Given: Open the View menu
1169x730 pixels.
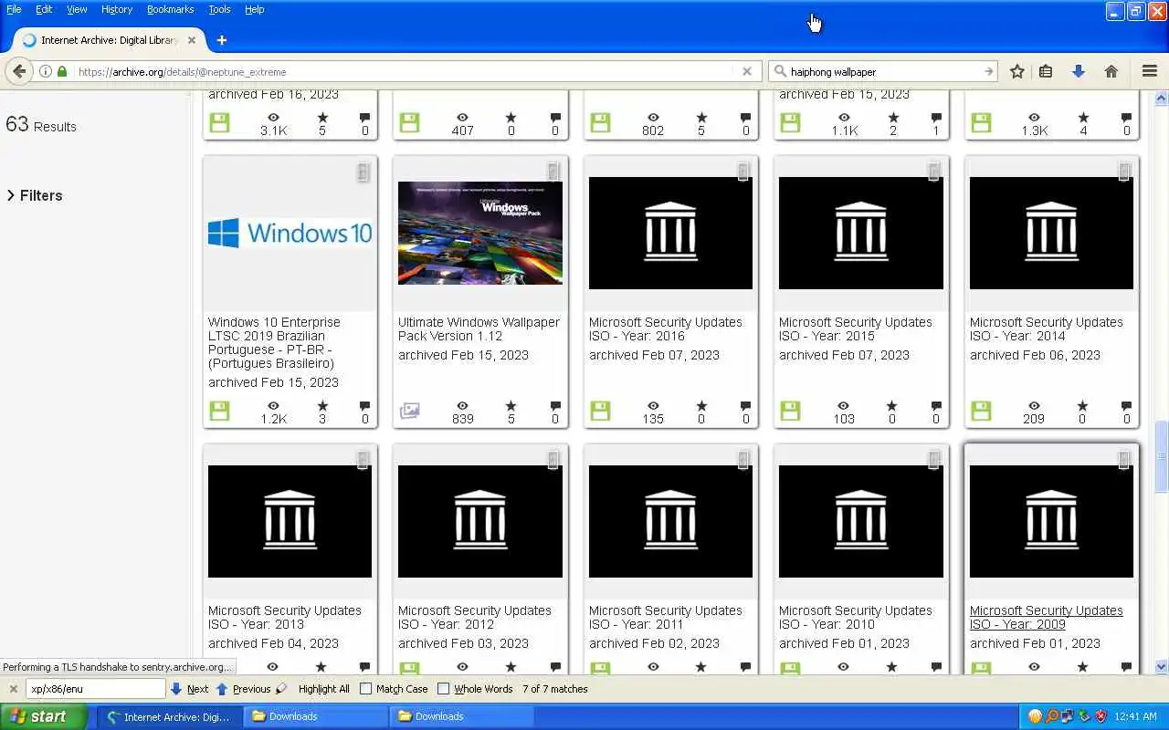Looking at the screenshot, I should (77, 9).
